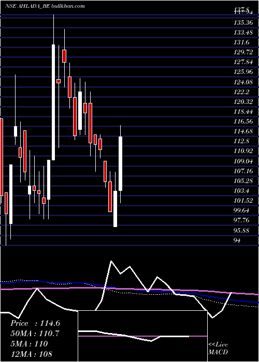This screenshot has height=362, width=259.
Task: Click the 105.28 price axis label
Action: [x=243, y=180]
